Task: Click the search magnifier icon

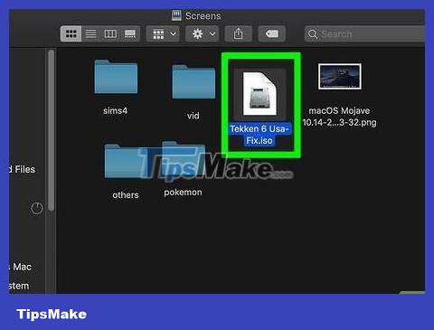Action: point(313,34)
